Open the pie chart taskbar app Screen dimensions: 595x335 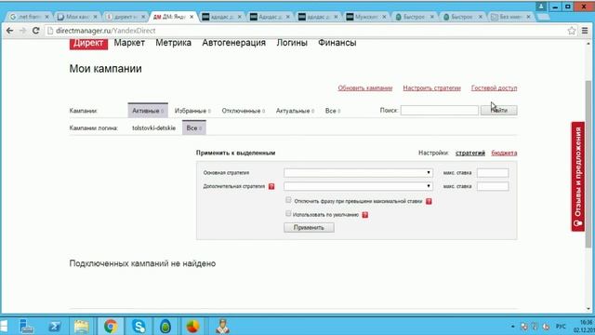(193, 327)
